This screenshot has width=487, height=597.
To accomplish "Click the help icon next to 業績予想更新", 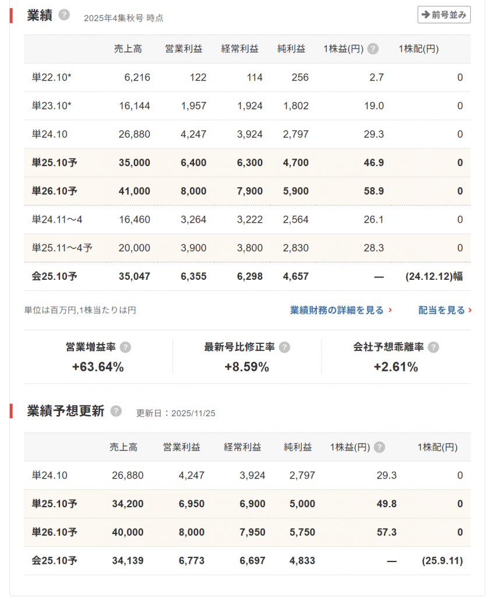I will pyautogui.click(x=116, y=411).
